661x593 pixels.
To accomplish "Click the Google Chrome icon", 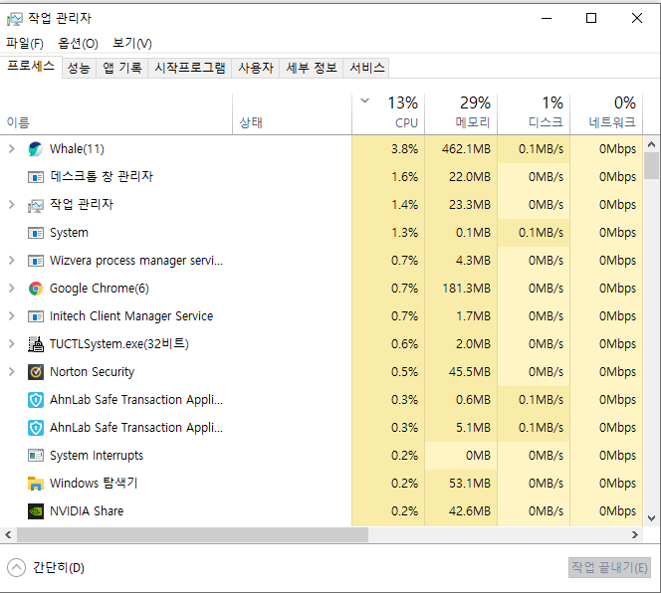I will [x=36, y=289].
